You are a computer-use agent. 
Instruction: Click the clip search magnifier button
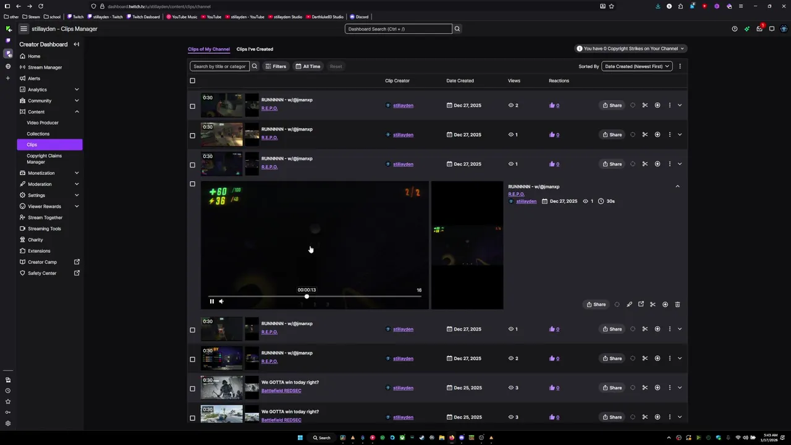click(254, 66)
